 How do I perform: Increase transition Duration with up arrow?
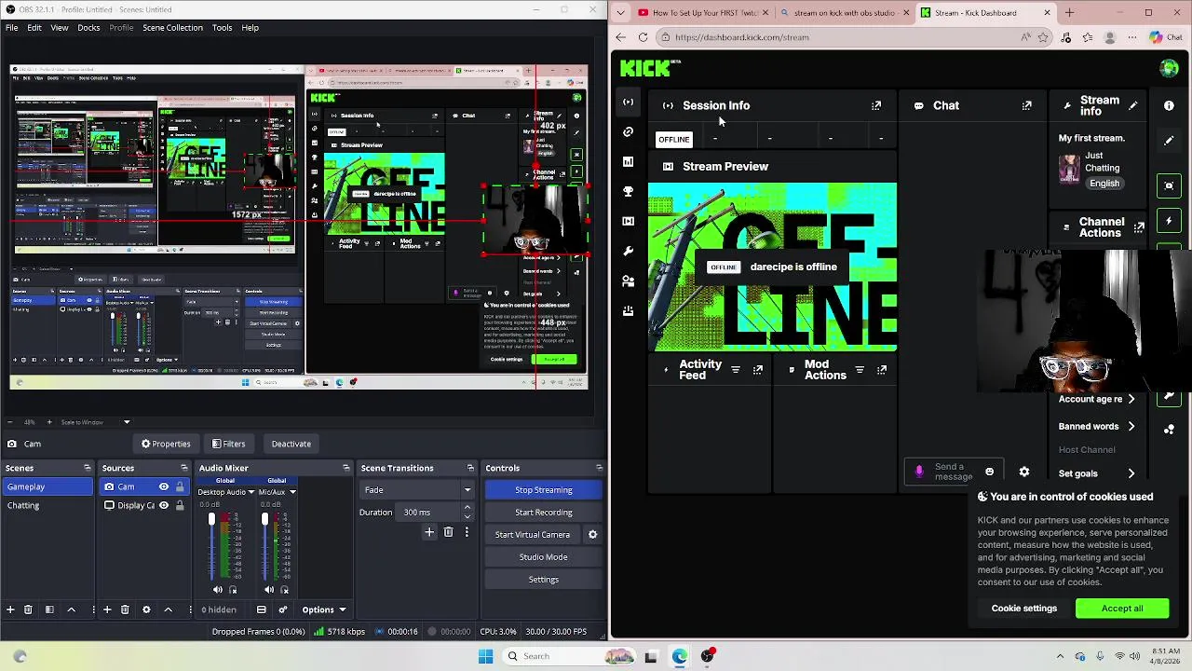(467, 508)
